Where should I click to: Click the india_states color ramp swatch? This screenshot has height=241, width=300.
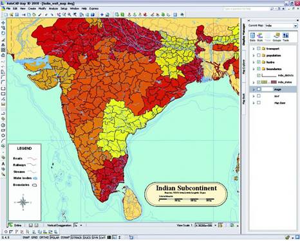point(269,82)
